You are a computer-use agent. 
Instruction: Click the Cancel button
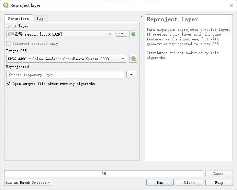pos(219,174)
